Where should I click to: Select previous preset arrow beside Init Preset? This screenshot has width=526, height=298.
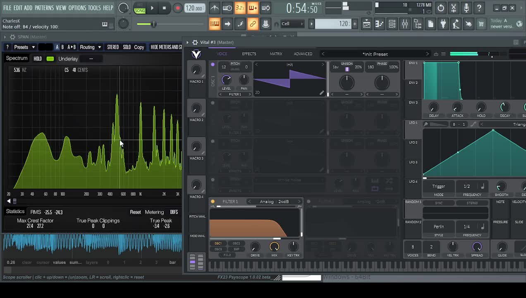click(x=323, y=54)
